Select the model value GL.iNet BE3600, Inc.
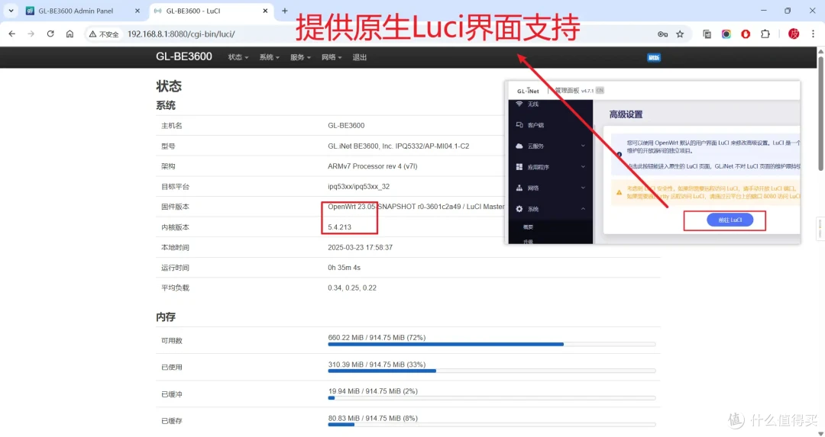 pyautogui.click(x=398, y=146)
